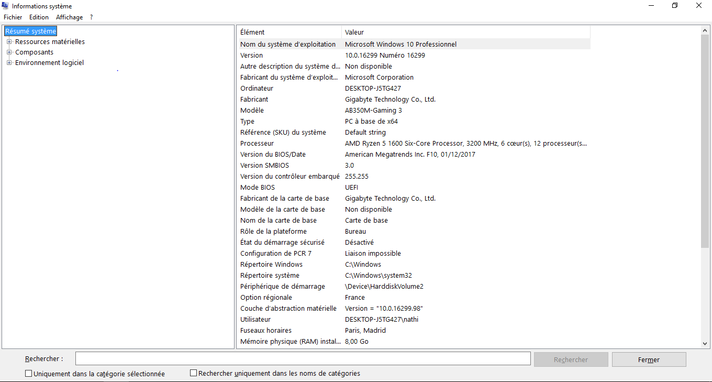Expand the Composants node

[9, 52]
